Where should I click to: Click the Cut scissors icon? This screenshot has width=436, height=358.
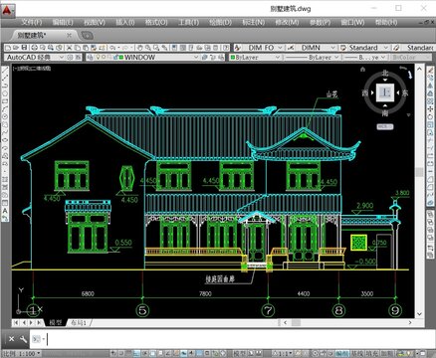pyautogui.click(x=69, y=48)
